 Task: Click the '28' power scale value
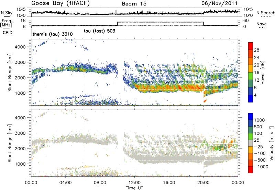(x=256, y=50)
